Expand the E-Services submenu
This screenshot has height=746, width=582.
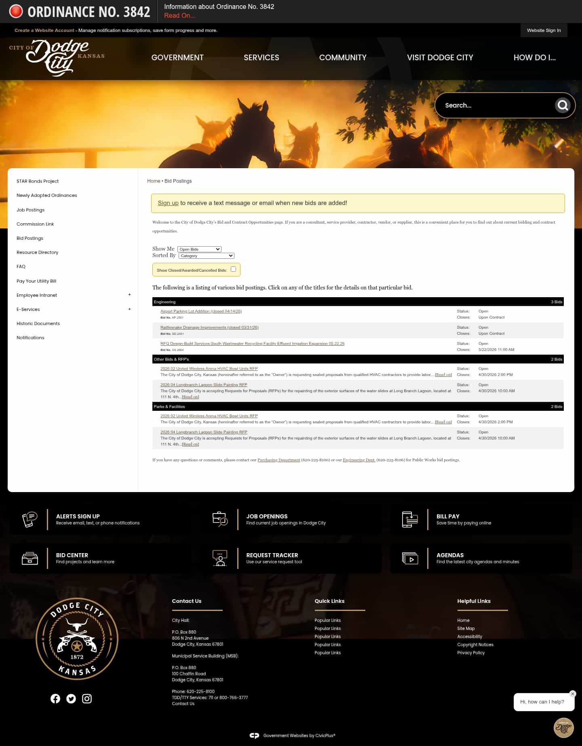129,309
